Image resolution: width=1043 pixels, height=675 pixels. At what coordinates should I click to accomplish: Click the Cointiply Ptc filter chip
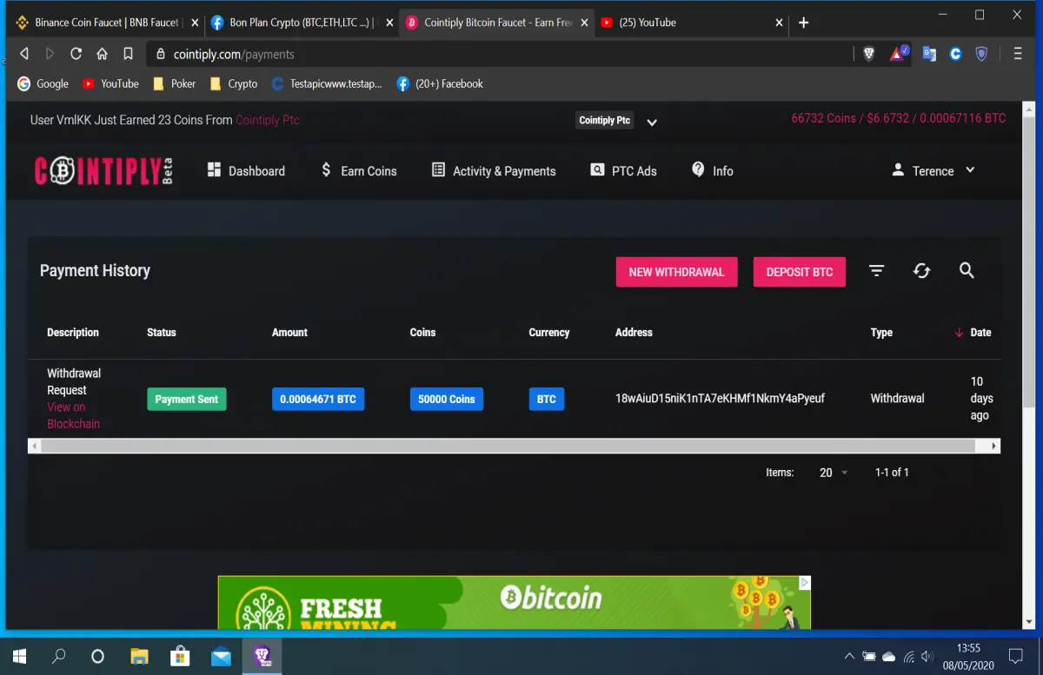pyautogui.click(x=604, y=121)
